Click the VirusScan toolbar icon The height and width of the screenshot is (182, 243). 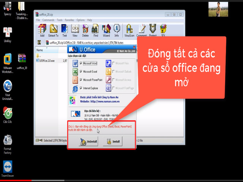[129, 30]
